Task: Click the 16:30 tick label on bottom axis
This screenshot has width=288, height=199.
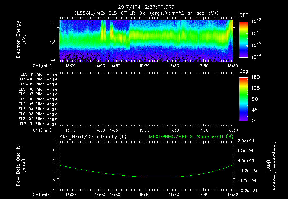Action: pos(174,195)
